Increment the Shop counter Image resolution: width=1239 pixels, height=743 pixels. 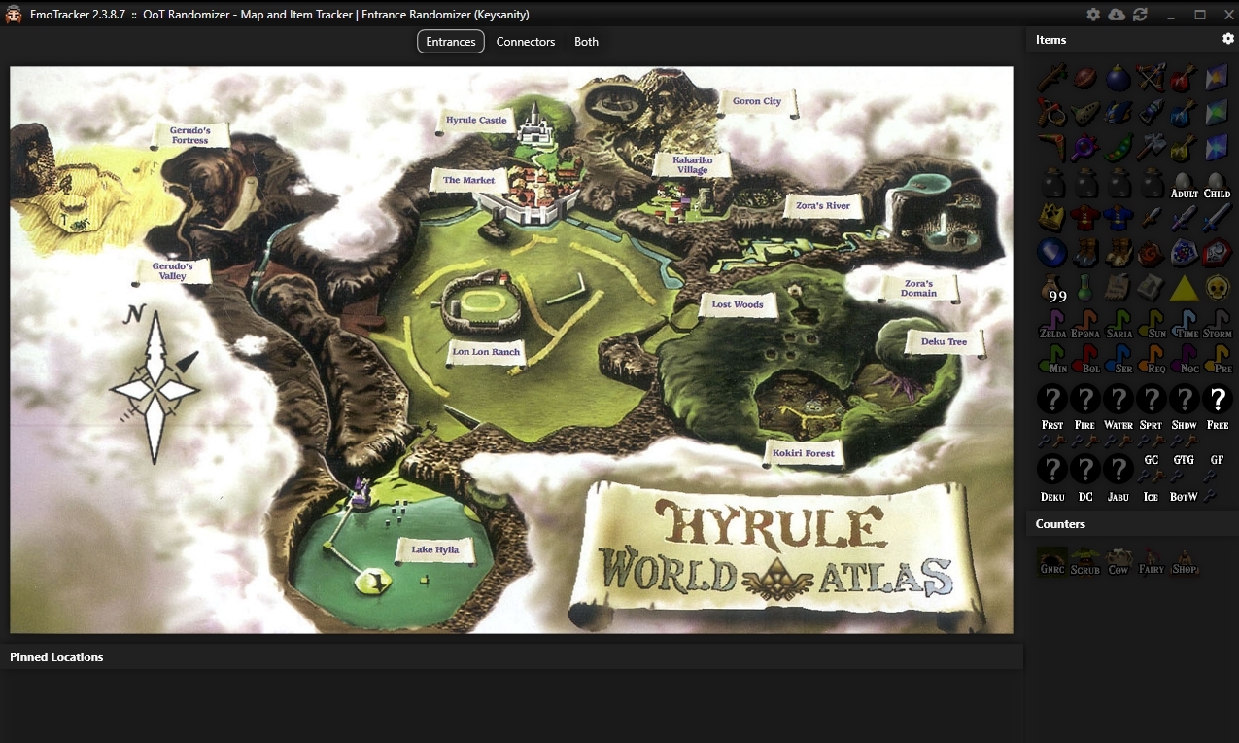pyautogui.click(x=1184, y=562)
